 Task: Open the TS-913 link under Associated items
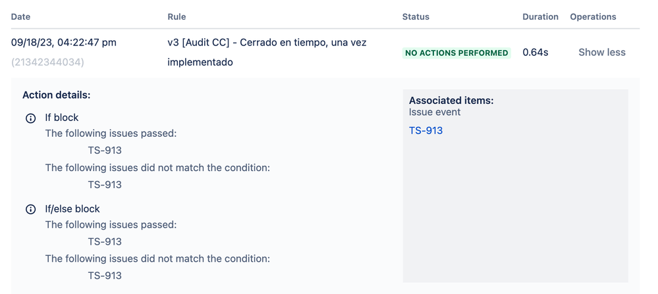tap(425, 131)
